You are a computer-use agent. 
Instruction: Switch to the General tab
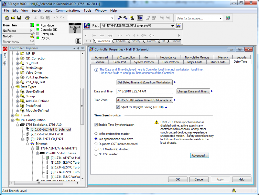point(100,62)
